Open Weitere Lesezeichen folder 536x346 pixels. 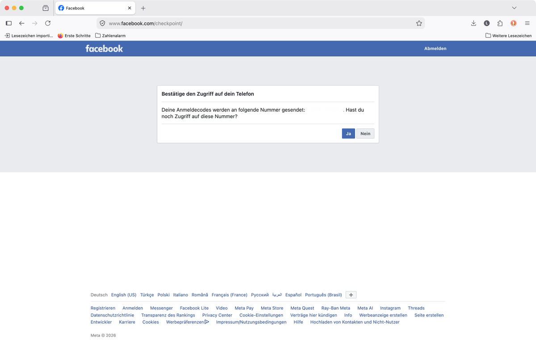tap(508, 36)
